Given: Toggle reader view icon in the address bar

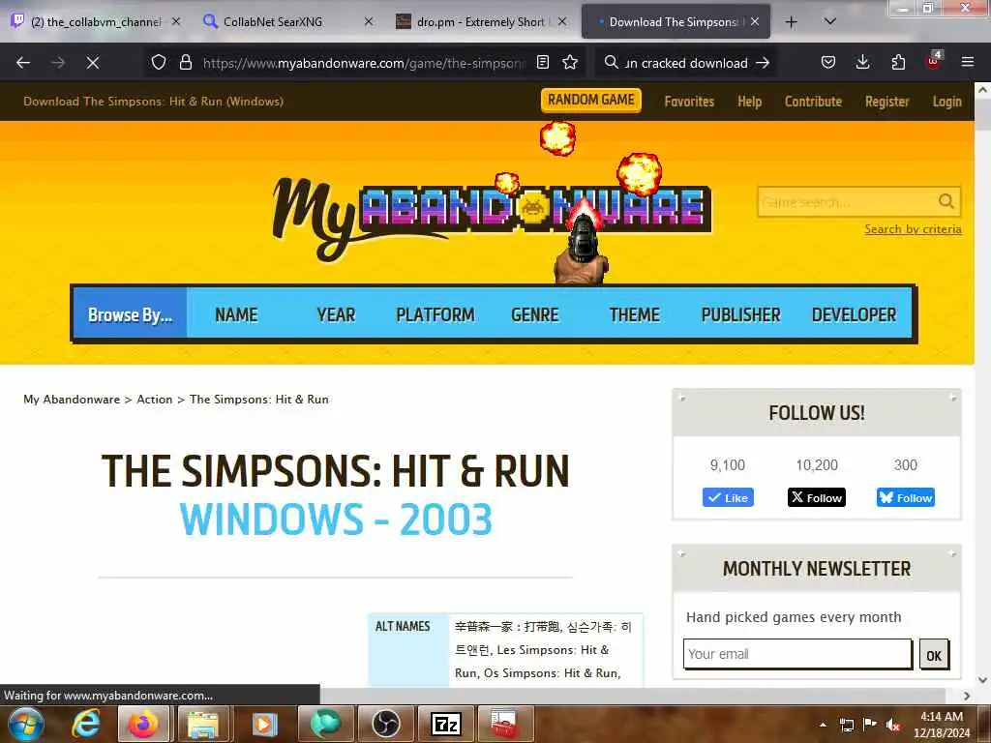Looking at the screenshot, I should (542, 62).
